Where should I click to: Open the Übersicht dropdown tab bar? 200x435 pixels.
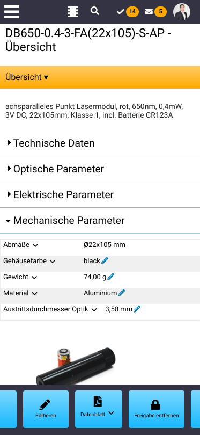coord(100,77)
